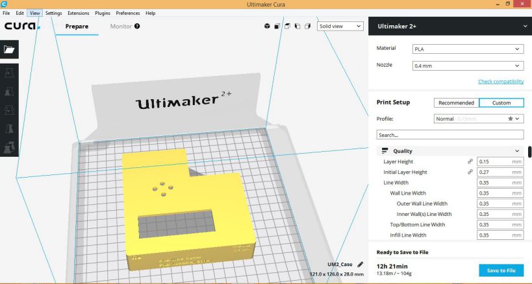Click Top/Bottom Line Width value field

point(500,224)
